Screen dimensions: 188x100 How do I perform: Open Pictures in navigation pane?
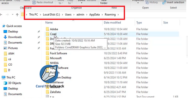tap(13, 48)
